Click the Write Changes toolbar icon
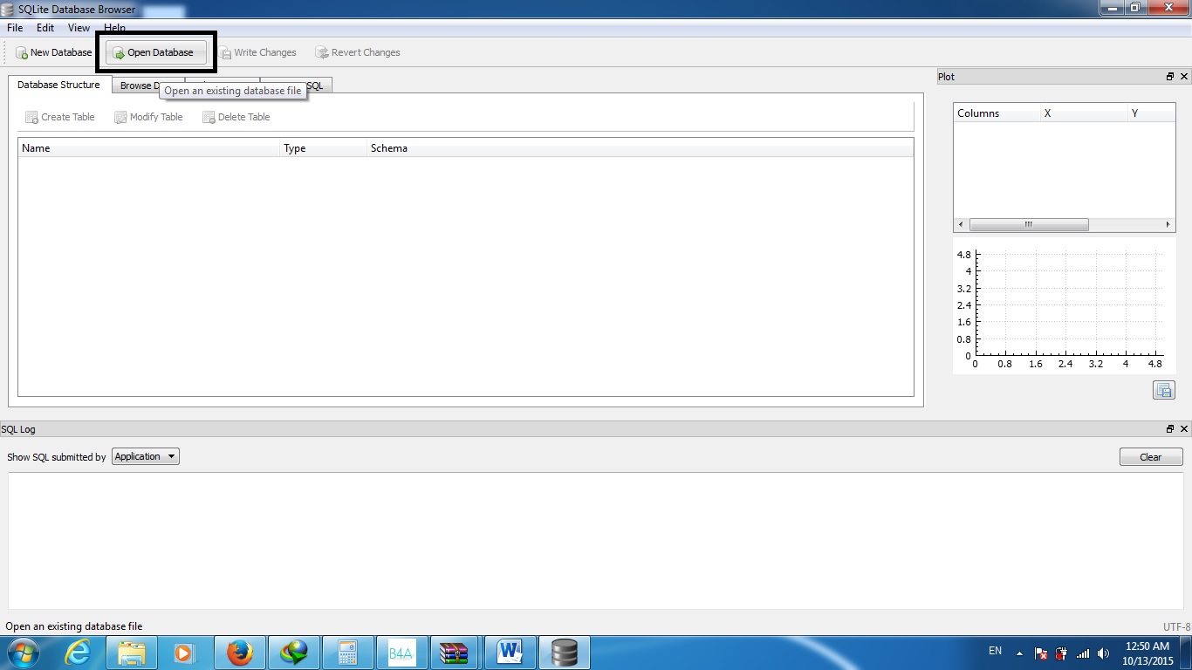Viewport: 1192px width, 670px height. pyautogui.click(x=225, y=53)
